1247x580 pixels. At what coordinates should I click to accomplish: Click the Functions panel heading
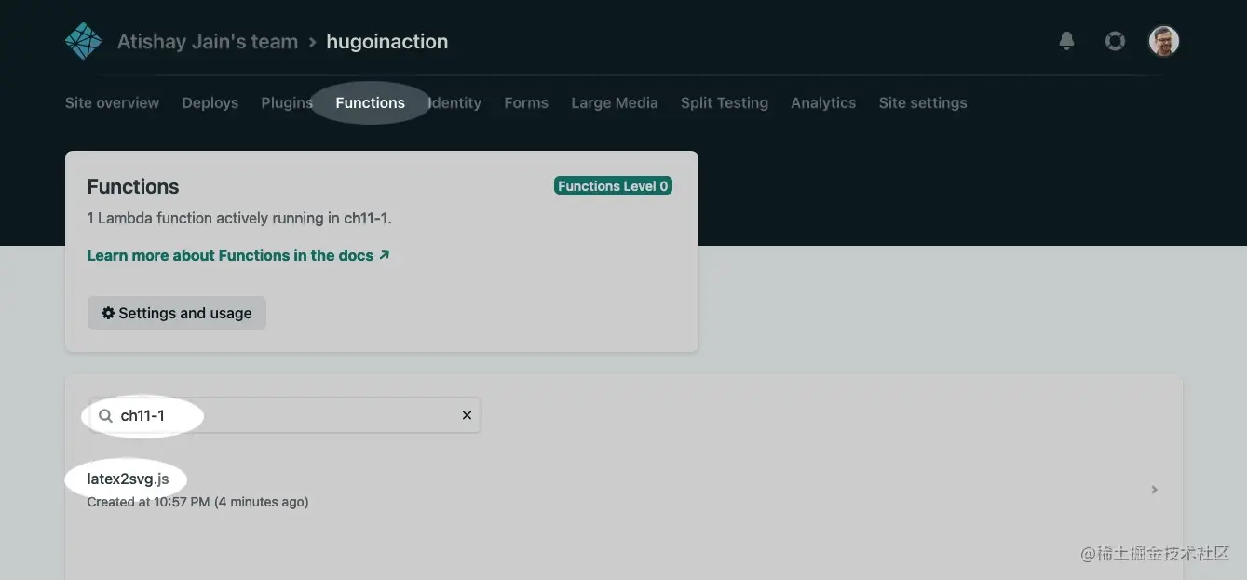[133, 186]
